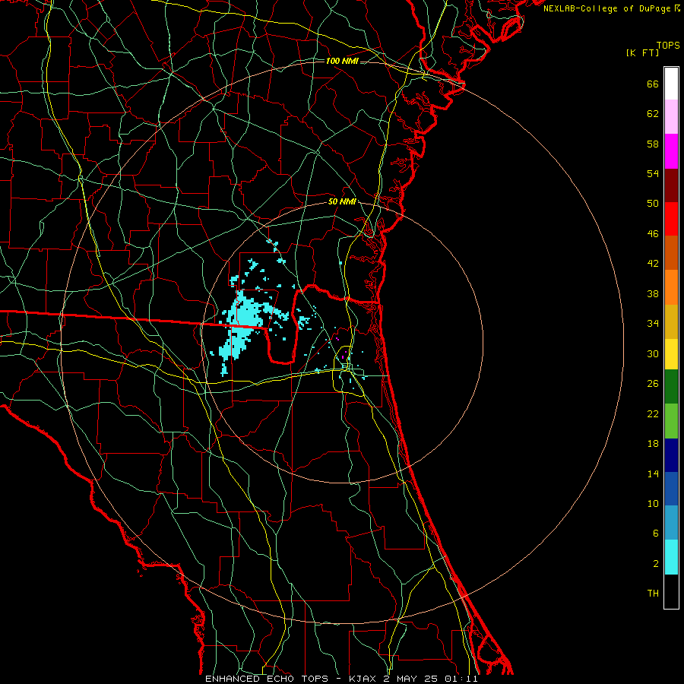The image size is (684, 684).
Task: Click the '100 NMI' range ring label
Action: pyautogui.click(x=342, y=61)
